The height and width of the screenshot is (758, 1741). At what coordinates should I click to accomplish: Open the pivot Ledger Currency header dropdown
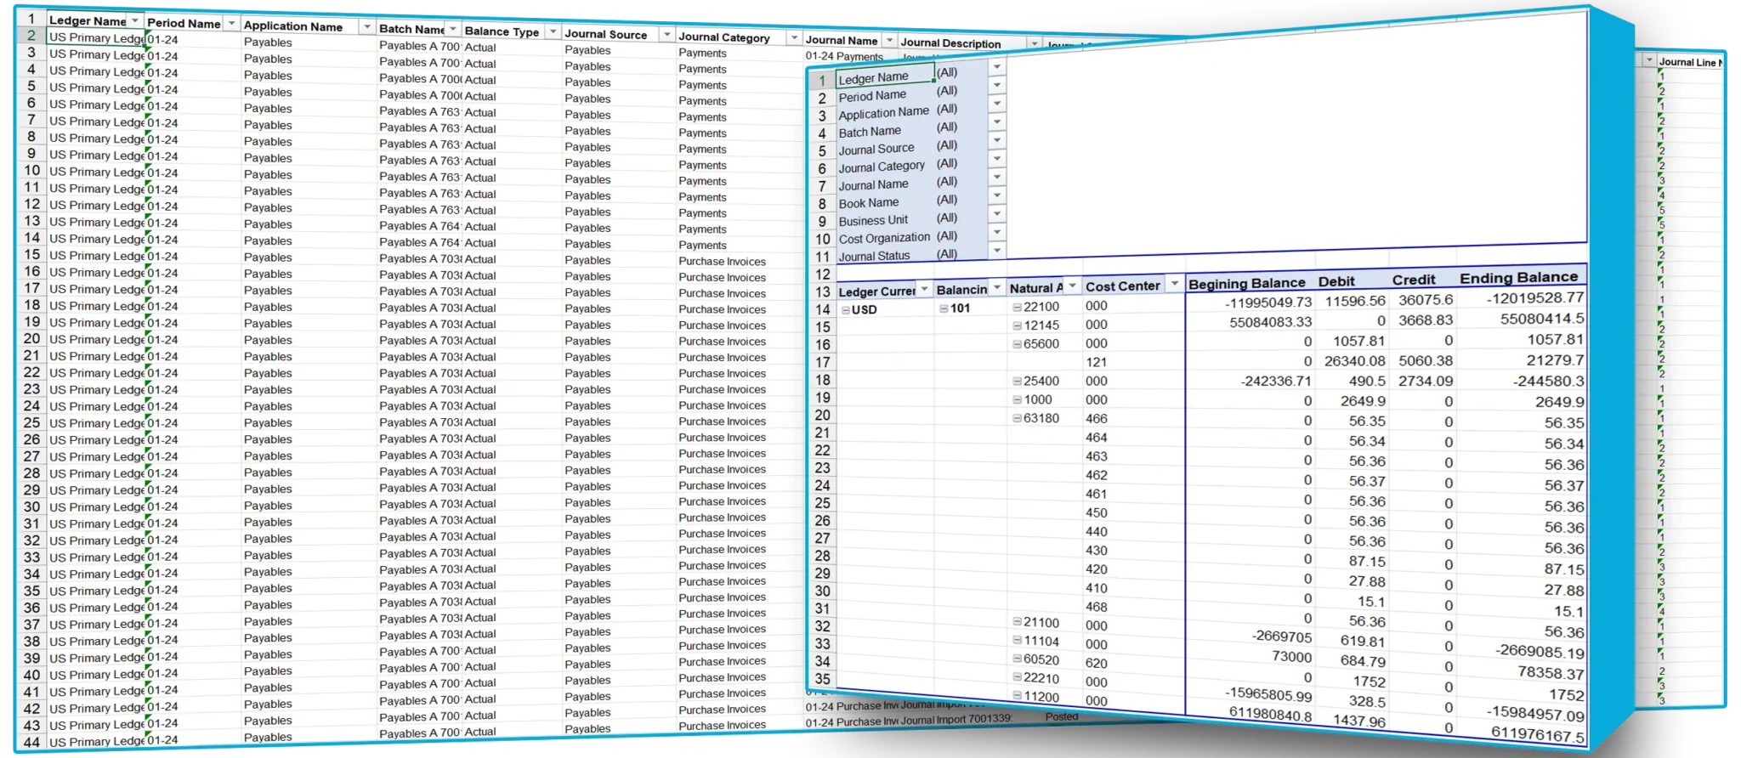pos(924,290)
